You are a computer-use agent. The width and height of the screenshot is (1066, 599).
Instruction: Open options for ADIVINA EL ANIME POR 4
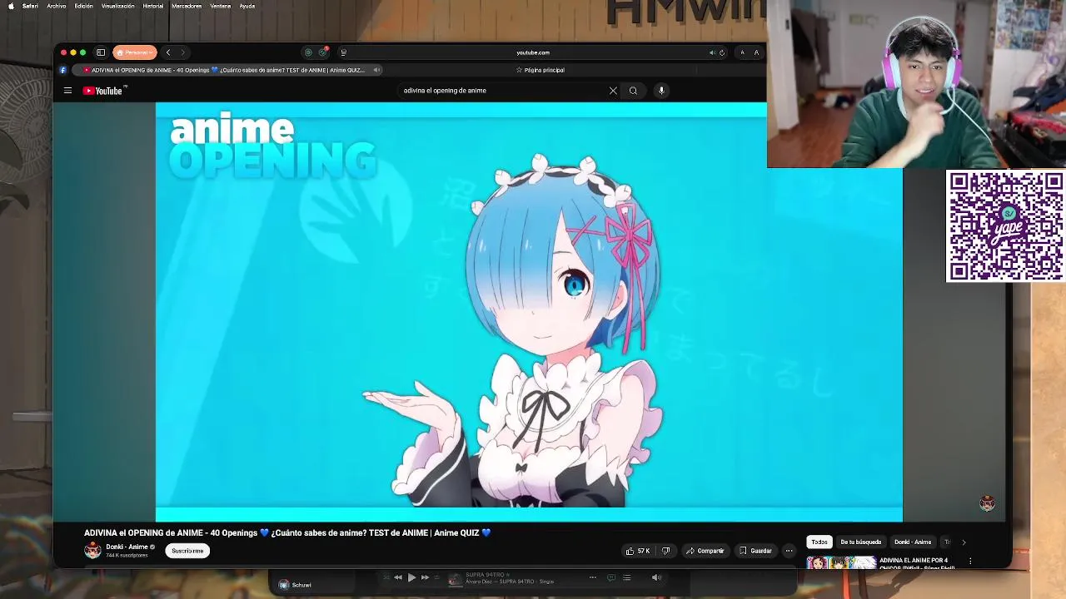[x=970, y=562]
